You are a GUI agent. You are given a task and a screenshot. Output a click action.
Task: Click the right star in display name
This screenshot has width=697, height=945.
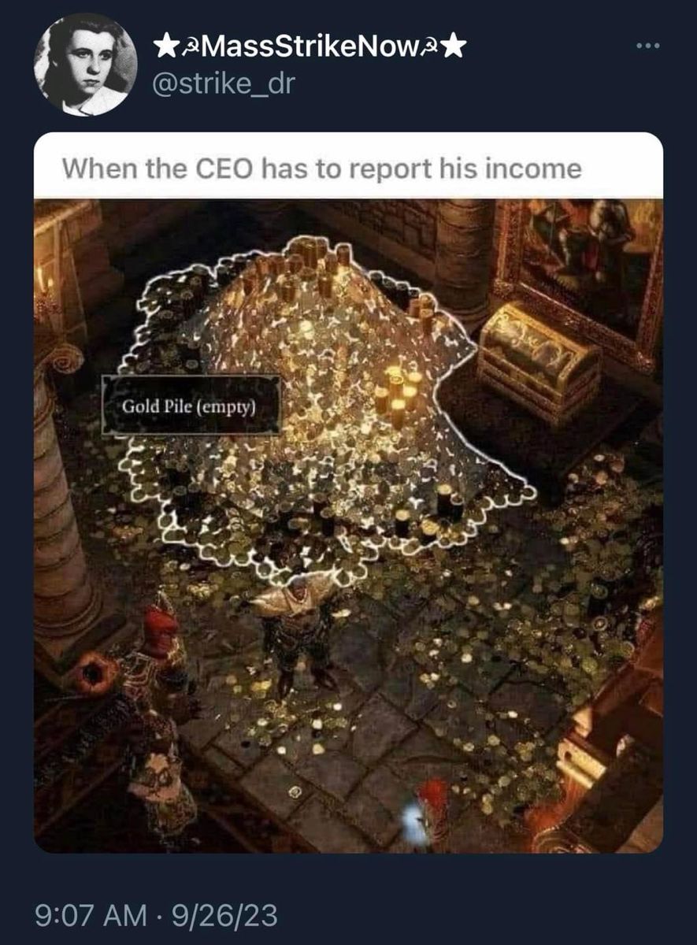[x=453, y=49]
